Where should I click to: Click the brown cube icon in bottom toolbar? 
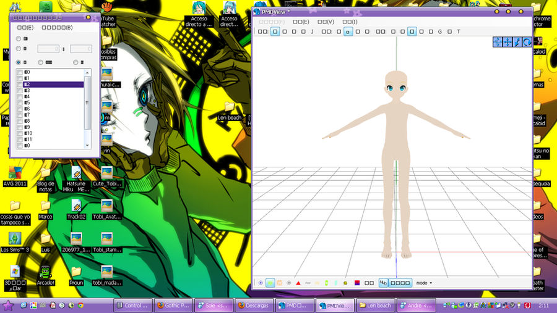click(345, 283)
